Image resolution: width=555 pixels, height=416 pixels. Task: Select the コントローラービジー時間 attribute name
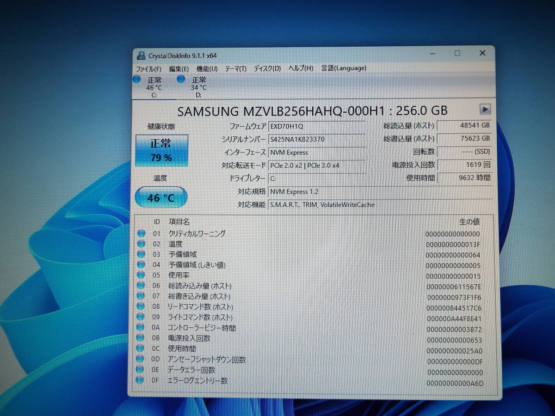202,328
